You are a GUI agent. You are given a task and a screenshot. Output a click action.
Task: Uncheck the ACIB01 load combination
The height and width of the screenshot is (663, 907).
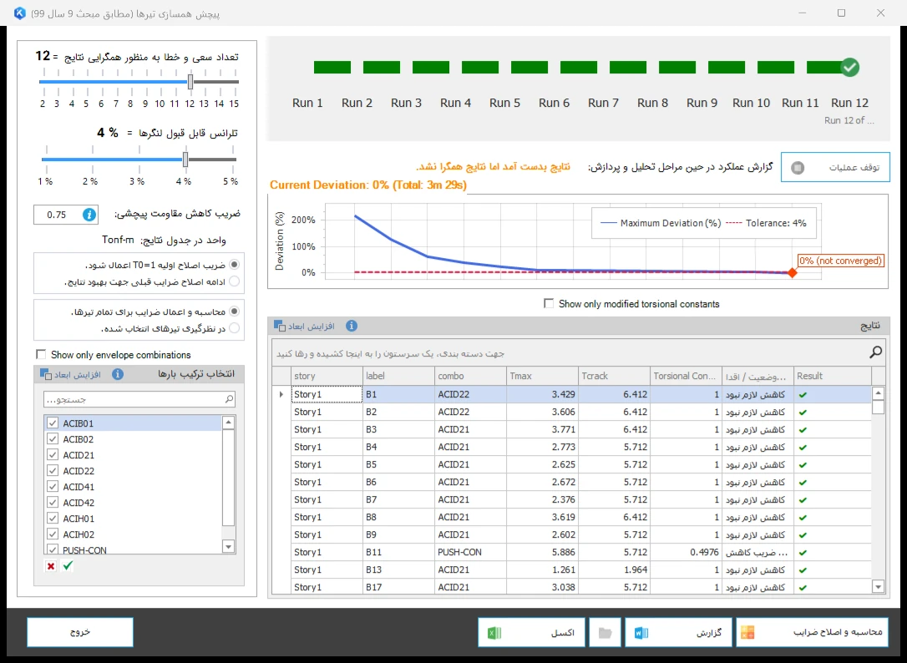click(53, 423)
